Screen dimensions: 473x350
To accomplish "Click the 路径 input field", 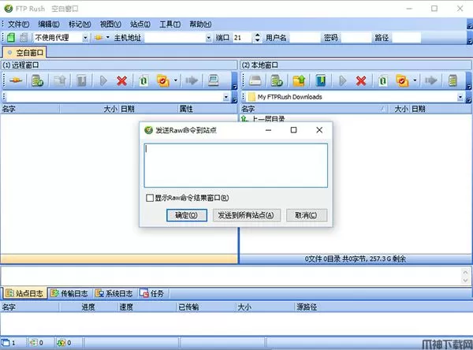I will pos(406,38).
